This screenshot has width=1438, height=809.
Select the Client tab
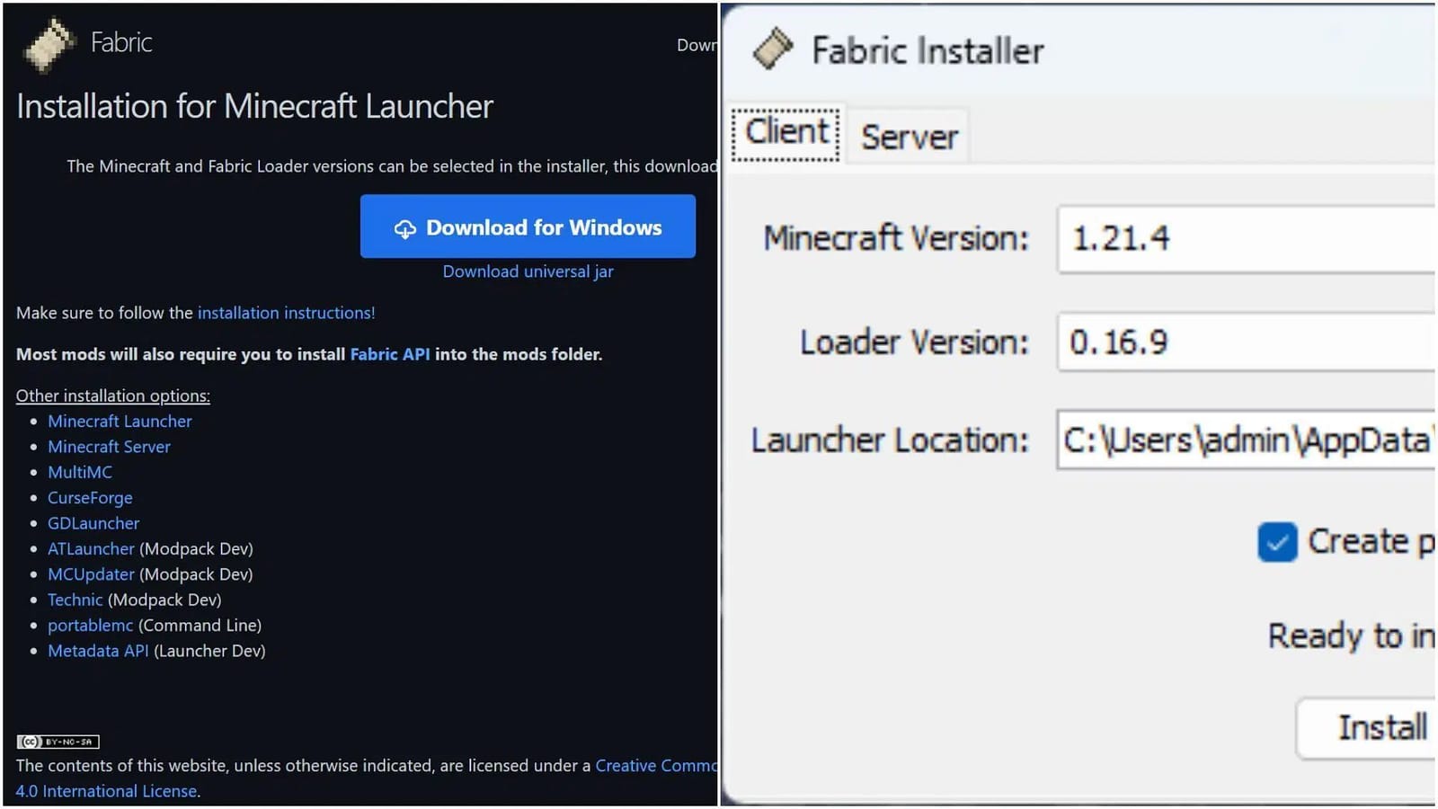coord(786,131)
